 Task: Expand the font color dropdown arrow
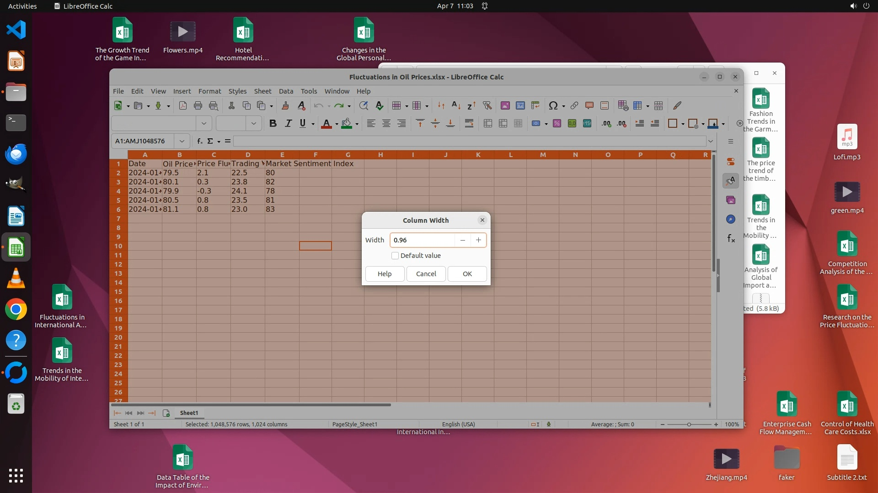[x=337, y=124]
